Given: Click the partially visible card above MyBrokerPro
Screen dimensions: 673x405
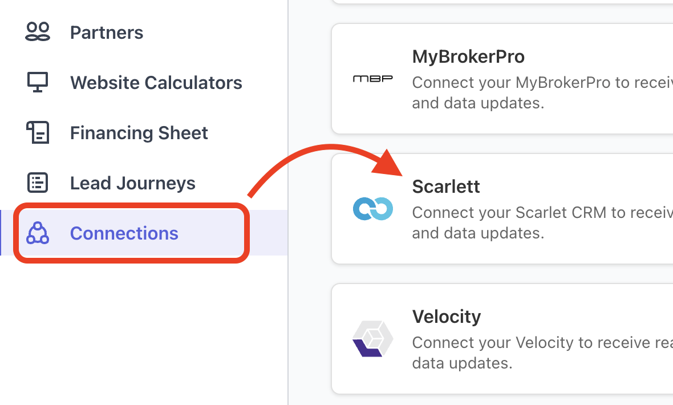Looking at the screenshot, I should (x=502, y=2).
